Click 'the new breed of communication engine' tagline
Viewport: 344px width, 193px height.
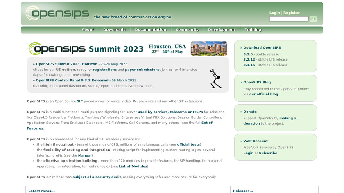(133, 17)
